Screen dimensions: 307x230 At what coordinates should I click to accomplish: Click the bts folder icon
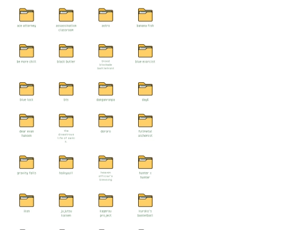66,89
